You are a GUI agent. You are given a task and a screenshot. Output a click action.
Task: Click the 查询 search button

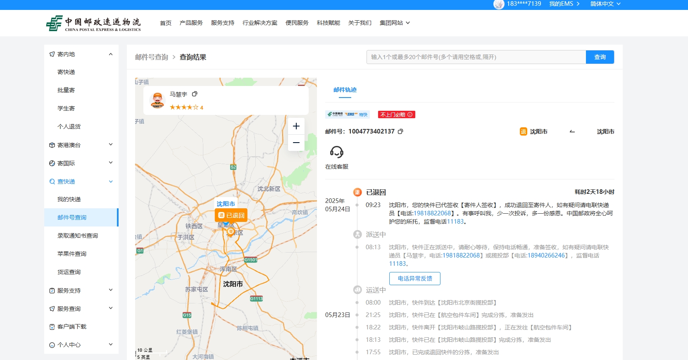click(600, 57)
